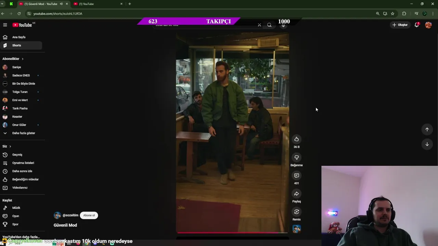Subscribe with the Abone ol button
Screen dimensions: 438x246
point(89,215)
